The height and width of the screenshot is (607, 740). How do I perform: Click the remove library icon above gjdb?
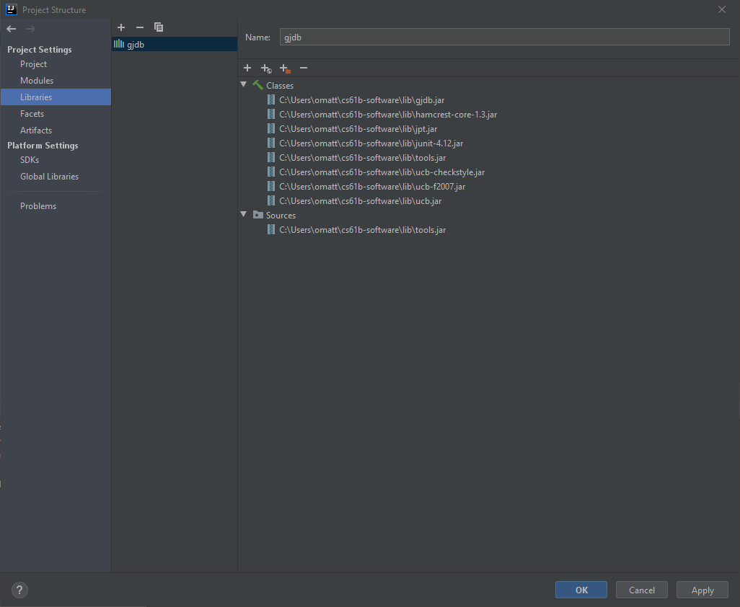(x=139, y=27)
